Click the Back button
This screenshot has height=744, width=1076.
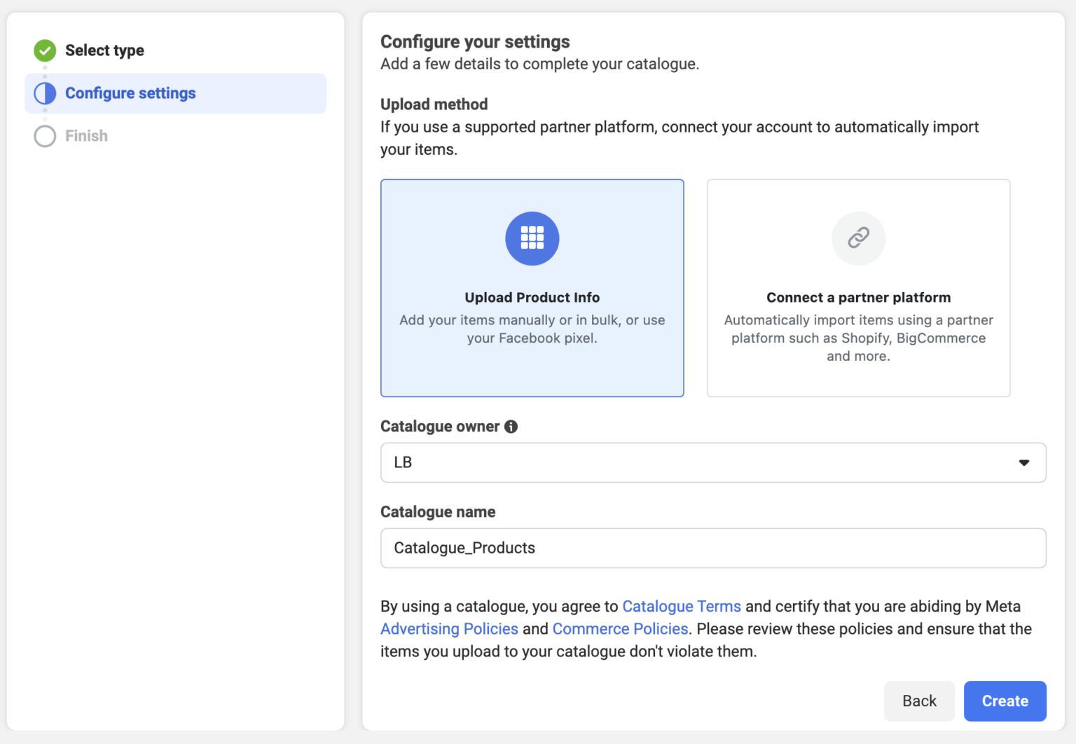point(919,701)
